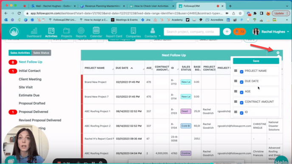Click Rachel Hughes profile avatar
This screenshot has height=164, width=292.
point(256,32)
